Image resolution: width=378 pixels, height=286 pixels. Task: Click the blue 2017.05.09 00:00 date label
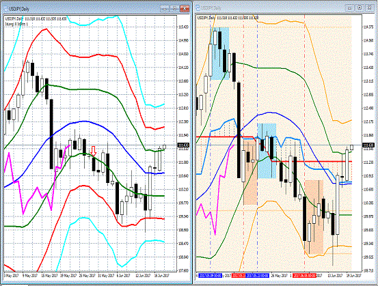tap(211, 275)
